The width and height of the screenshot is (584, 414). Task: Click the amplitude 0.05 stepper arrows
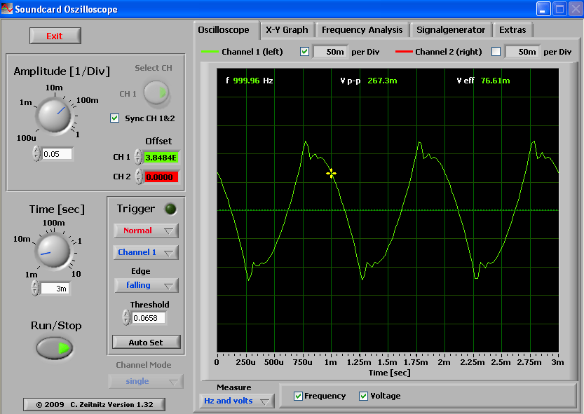[x=36, y=153]
